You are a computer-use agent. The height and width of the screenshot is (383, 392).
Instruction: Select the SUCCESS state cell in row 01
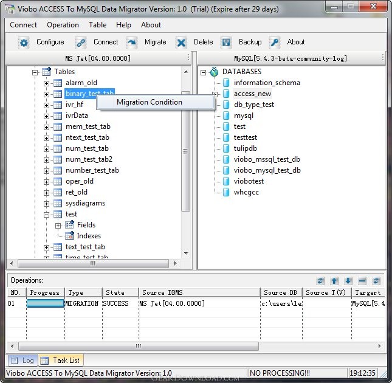tap(120, 303)
